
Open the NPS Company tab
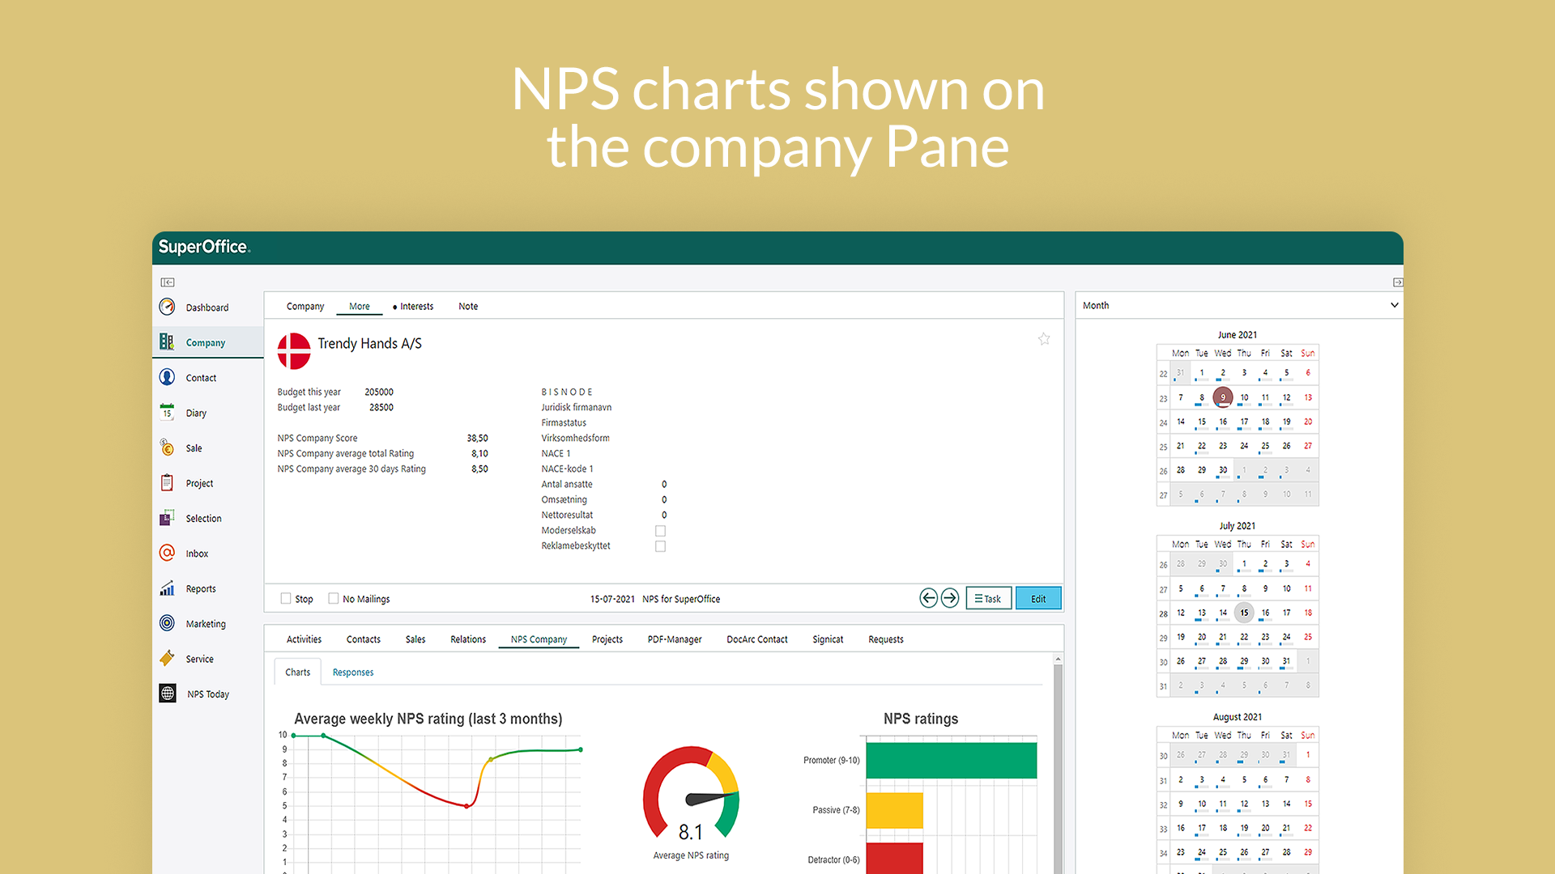tap(539, 639)
